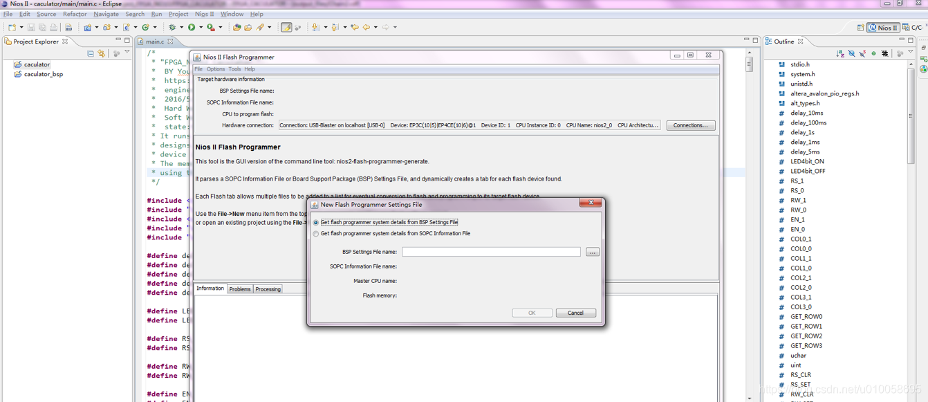Viewport: 928px width, 402px height.
Task: Click the browse '...' button for BSP file
Action: pos(593,252)
